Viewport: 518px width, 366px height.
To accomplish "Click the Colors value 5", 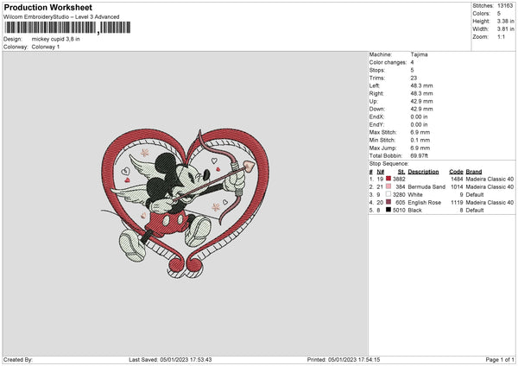I will 499,14.
